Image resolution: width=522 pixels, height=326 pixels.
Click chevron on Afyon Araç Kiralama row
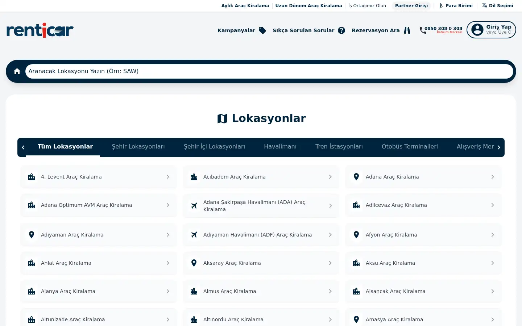(x=493, y=235)
